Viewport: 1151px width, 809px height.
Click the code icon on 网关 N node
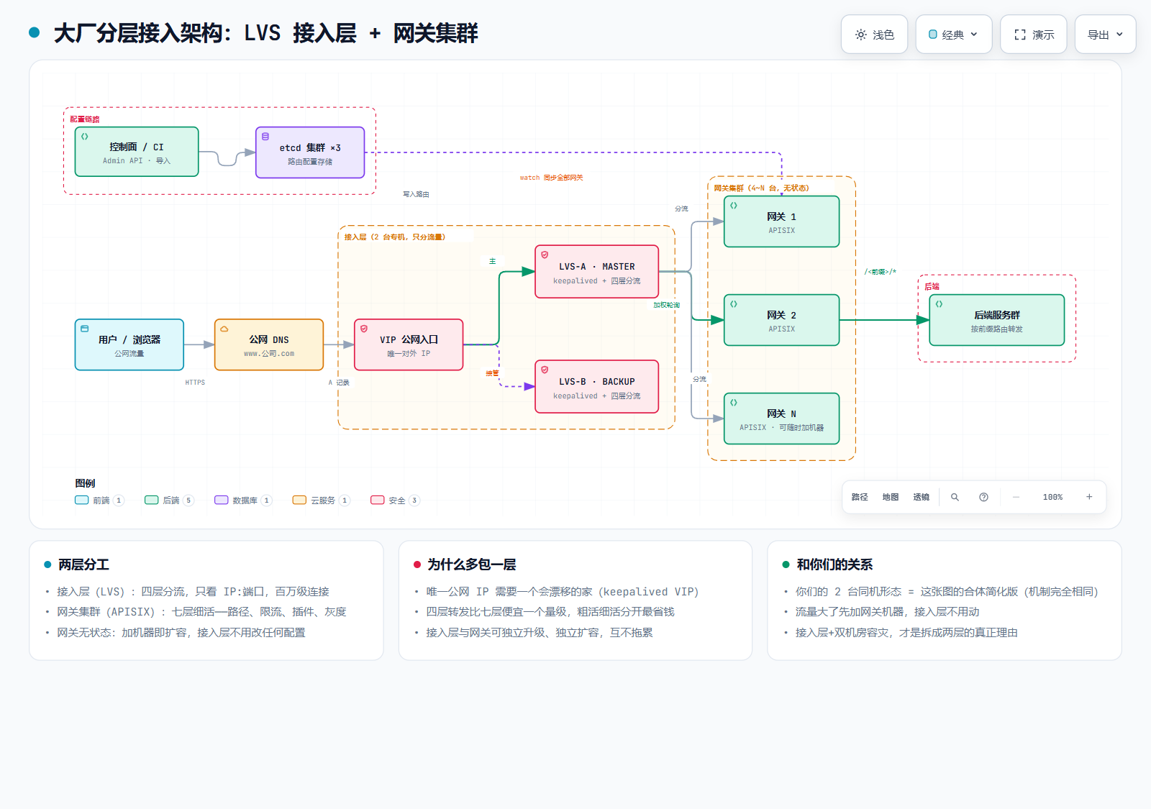tap(734, 403)
